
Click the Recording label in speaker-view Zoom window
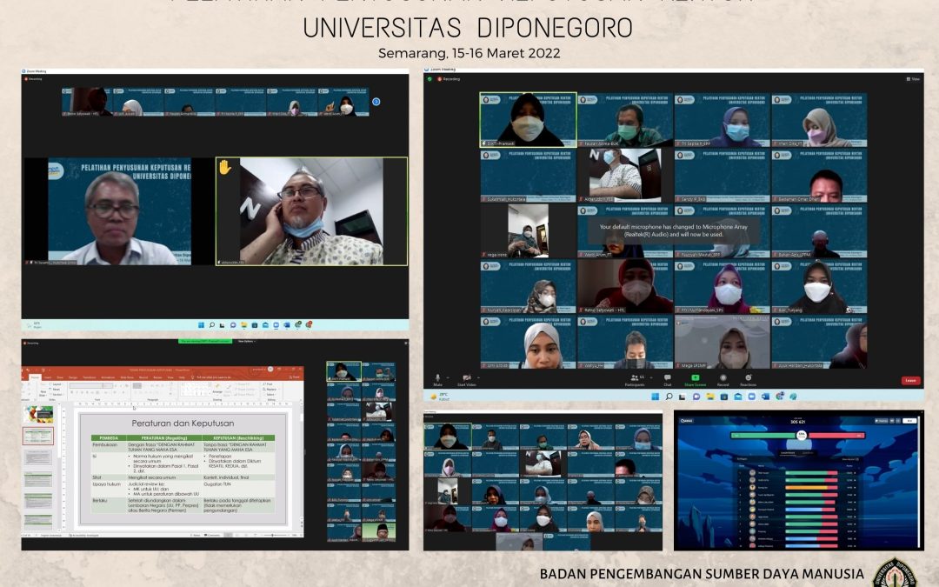click(34, 78)
